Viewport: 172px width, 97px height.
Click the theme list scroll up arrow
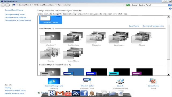169,17
